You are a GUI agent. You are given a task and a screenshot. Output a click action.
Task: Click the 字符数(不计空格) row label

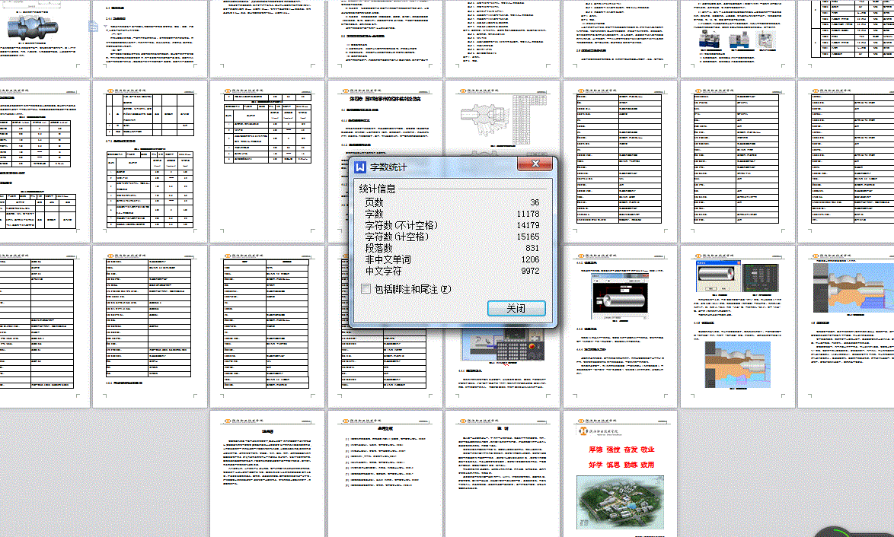tap(401, 225)
